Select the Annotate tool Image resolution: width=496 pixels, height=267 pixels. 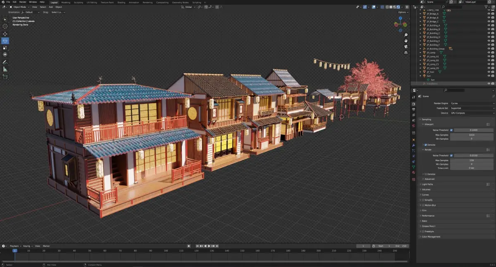pos(5,62)
